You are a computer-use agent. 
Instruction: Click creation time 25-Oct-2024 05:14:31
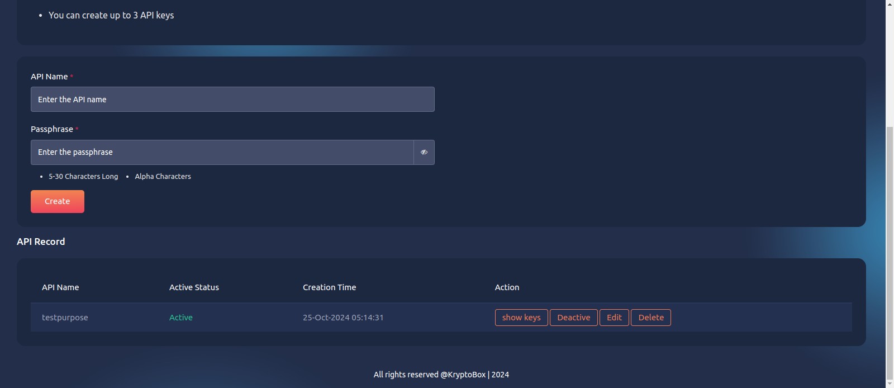[x=343, y=318]
